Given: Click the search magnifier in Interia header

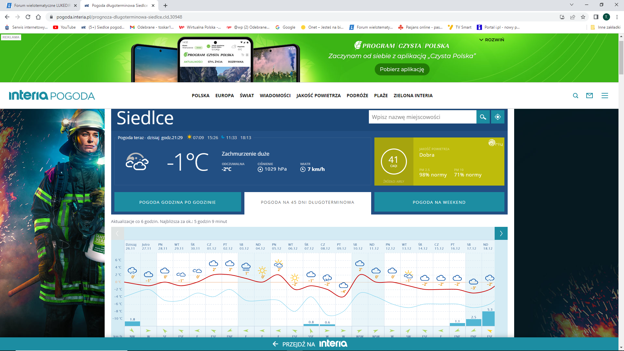Looking at the screenshot, I should [576, 96].
